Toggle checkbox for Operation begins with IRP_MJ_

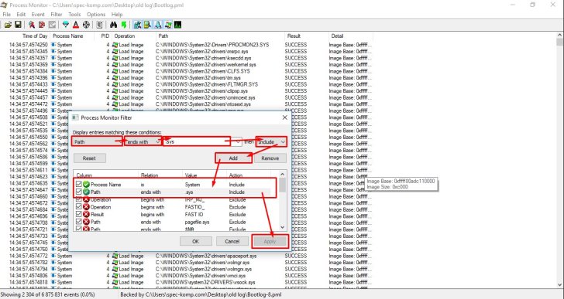(79, 199)
